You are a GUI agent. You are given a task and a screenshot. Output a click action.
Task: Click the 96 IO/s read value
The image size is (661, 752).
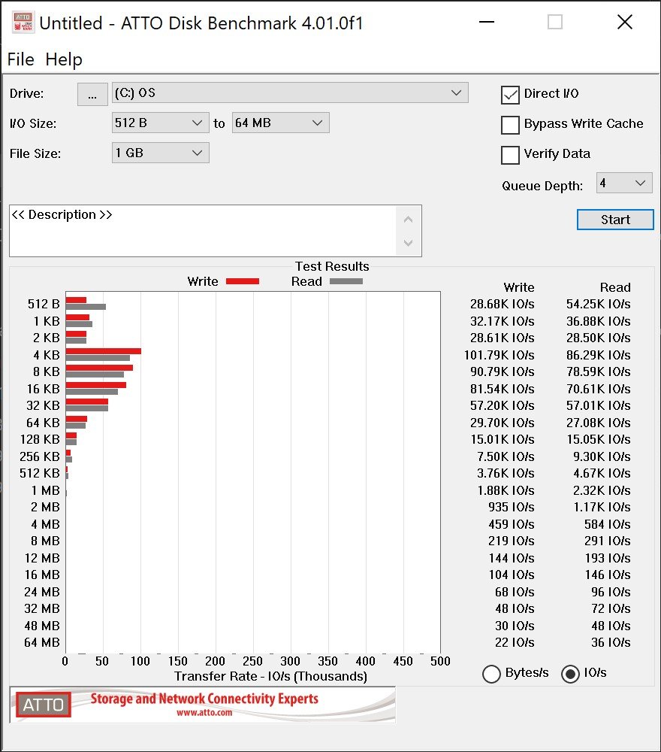611,592
